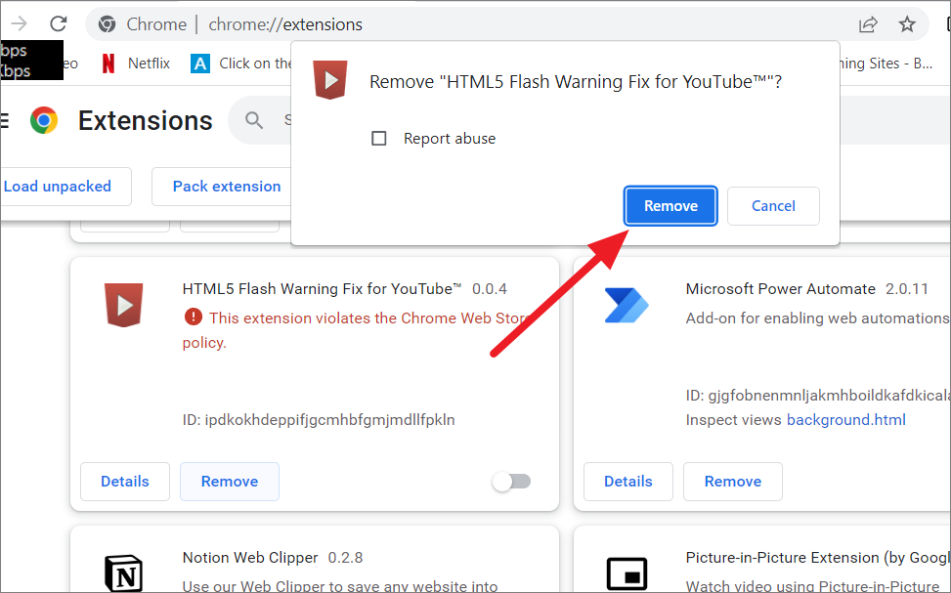951x593 pixels.
Task: Reload the page with the refresh icon
Action: click(x=59, y=23)
